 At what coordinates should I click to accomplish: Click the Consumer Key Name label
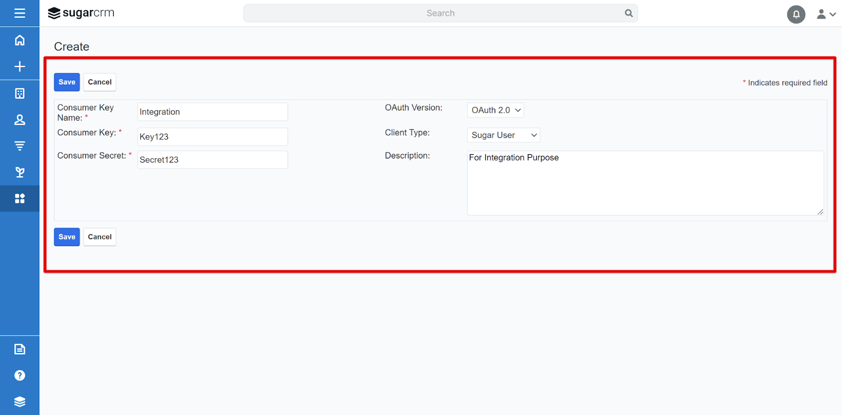click(86, 113)
